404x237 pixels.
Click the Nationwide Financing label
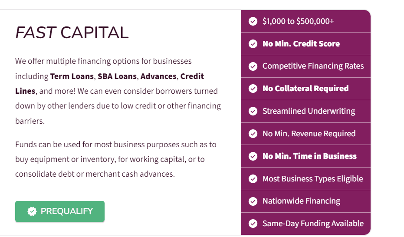pos(302,201)
